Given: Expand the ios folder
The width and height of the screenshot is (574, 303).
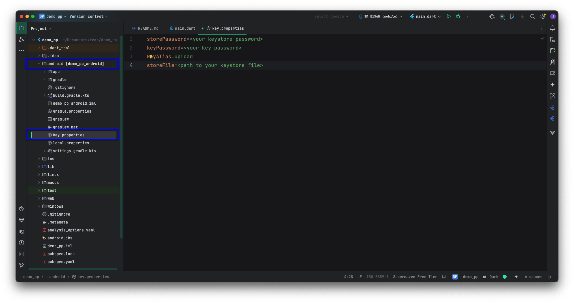Looking at the screenshot, I should [x=39, y=159].
